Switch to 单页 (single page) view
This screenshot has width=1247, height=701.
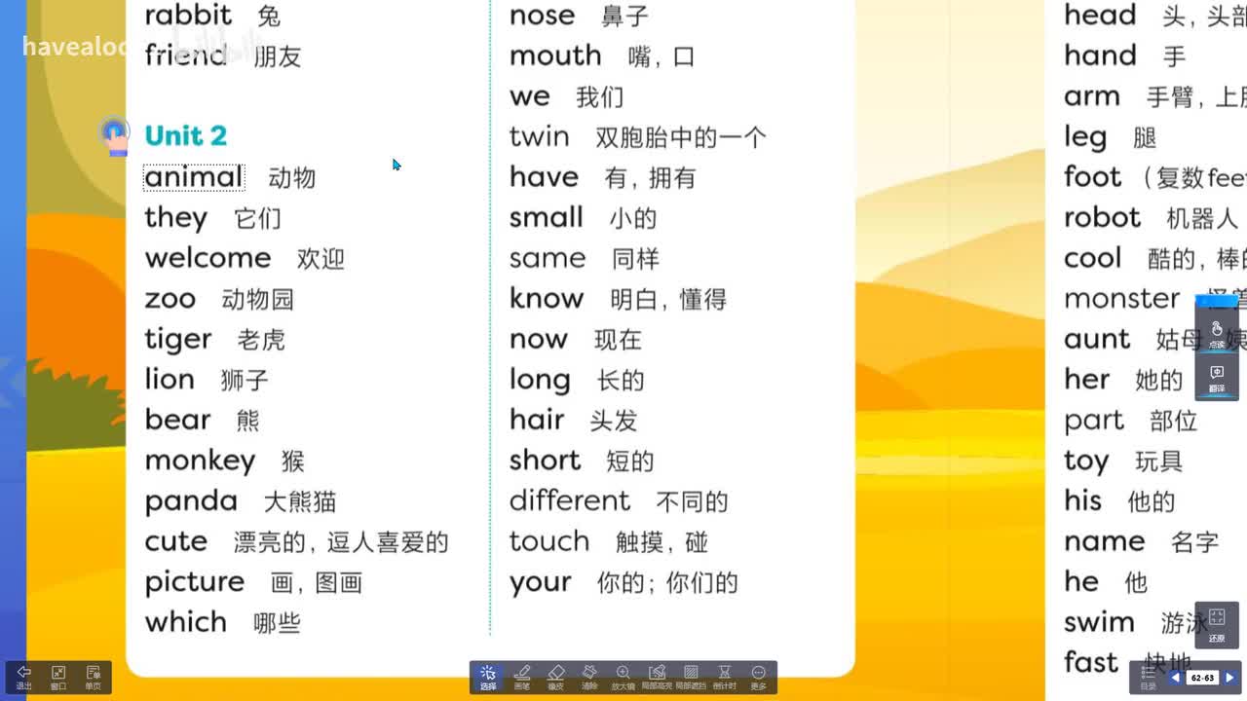pos(93,678)
